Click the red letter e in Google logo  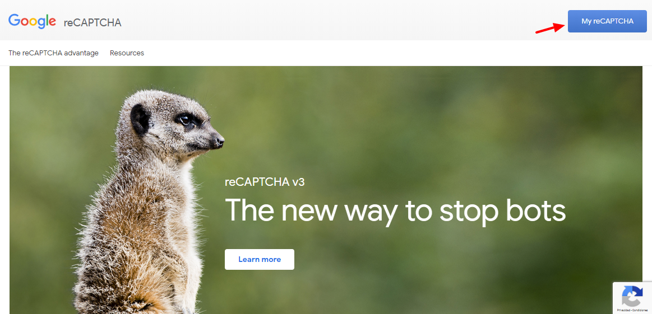(x=52, y=22)
